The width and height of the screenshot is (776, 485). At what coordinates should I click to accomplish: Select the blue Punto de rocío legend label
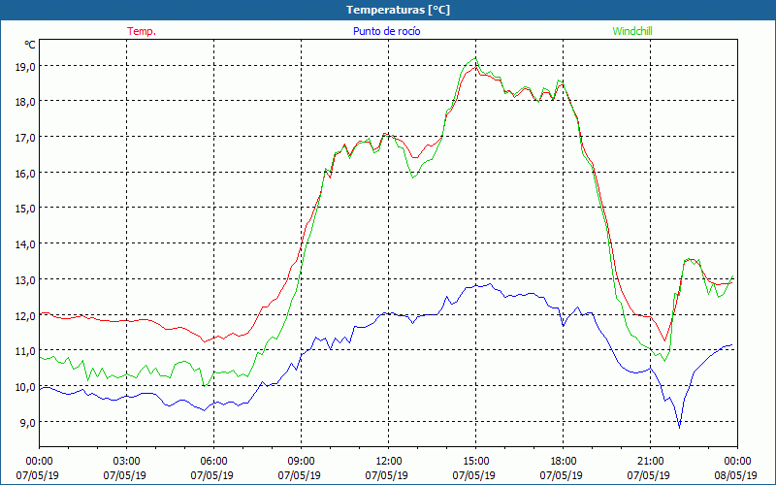point(386,31)
